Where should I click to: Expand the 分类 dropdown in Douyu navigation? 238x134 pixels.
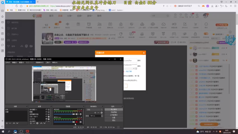[70, 16]
